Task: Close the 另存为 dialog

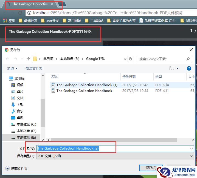Action: pos(191,50)
